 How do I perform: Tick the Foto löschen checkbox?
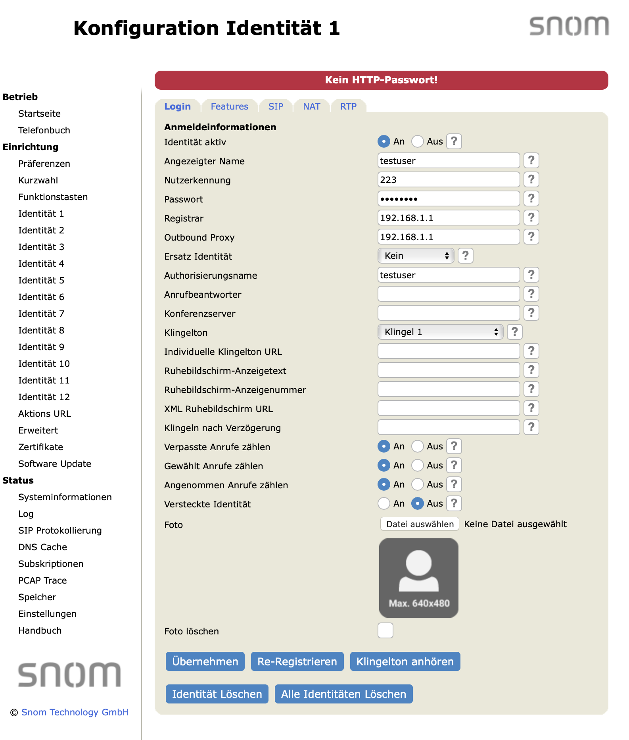click(385, 630)
